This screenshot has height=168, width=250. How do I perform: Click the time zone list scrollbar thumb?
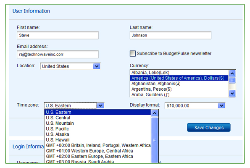tap(154, 140)
